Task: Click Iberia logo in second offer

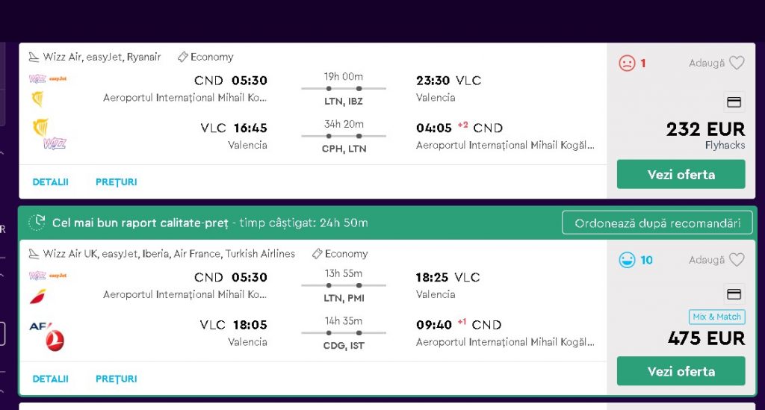Action: tap(37, 296)
